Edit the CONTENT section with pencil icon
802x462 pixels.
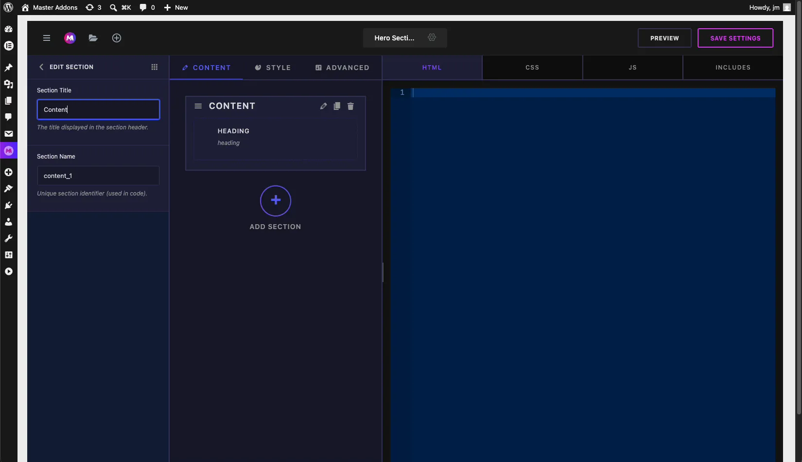[x=323, y=106]
